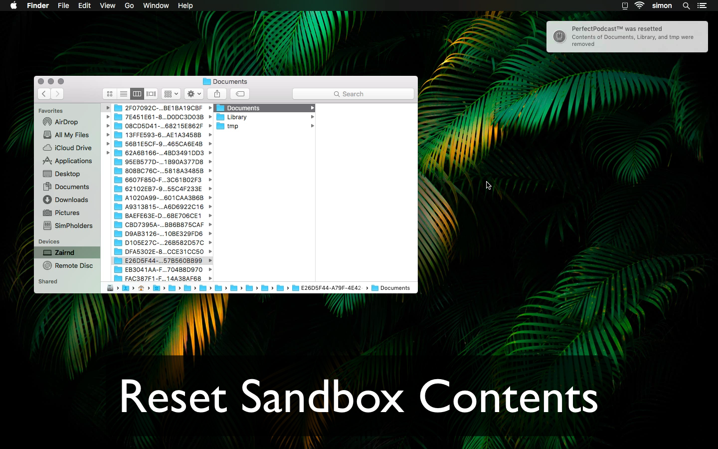Select folder 56B1E5CF-9...465CA6E4B
This screenshot has height=449, width=718.
162,144
